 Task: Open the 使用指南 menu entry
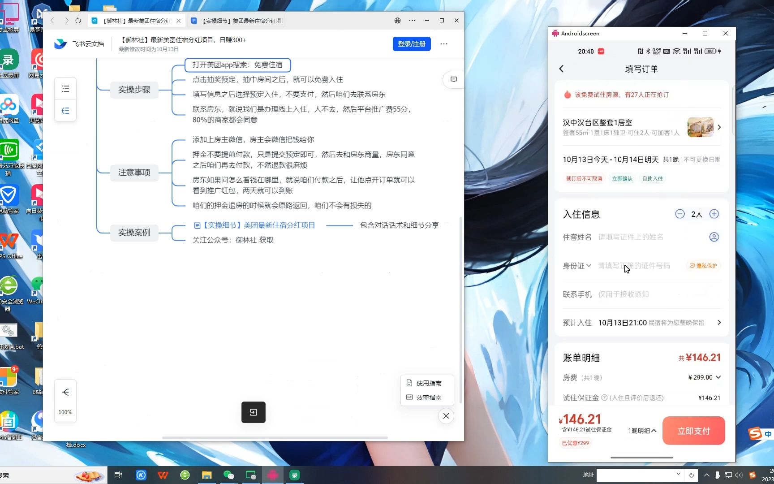(x=424, y=383)
